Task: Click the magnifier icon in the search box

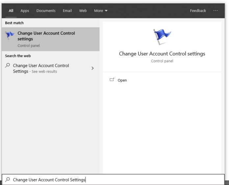Action: tap(7, 180)
